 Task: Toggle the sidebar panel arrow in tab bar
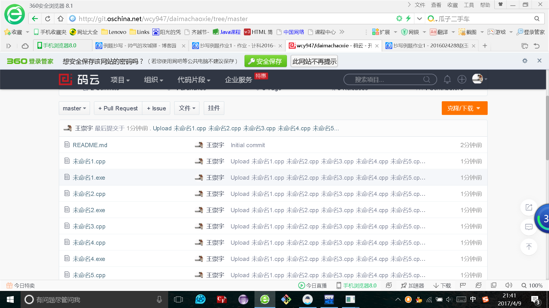pos(9,46)
